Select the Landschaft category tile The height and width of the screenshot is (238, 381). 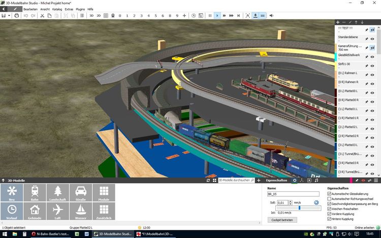click(x=57, y=194)
